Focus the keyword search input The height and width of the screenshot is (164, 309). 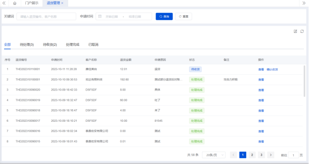tap(46, 16)
